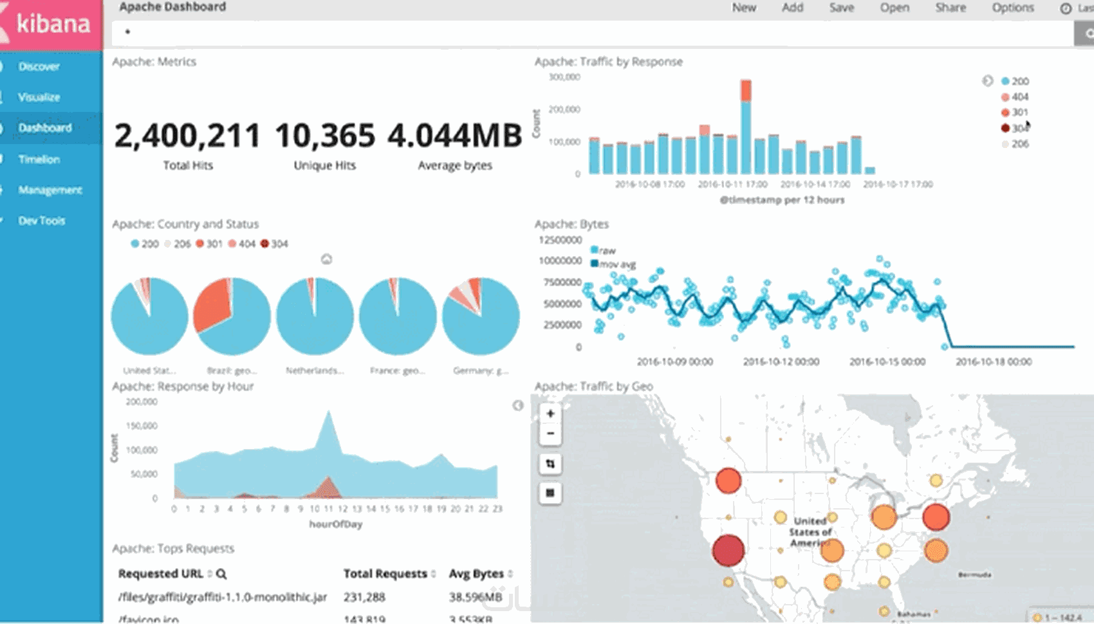
Task: Select the raw color swatch in Bytes legend
Action: click(595, 250)
